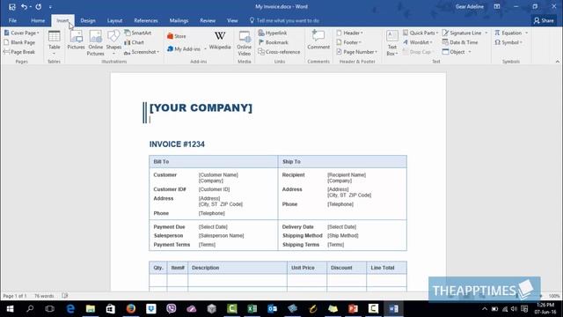The width and height of the screenshot is (563, 317).
Task: Click the [Ship Method] placeholder
Action: pos(343,235)
